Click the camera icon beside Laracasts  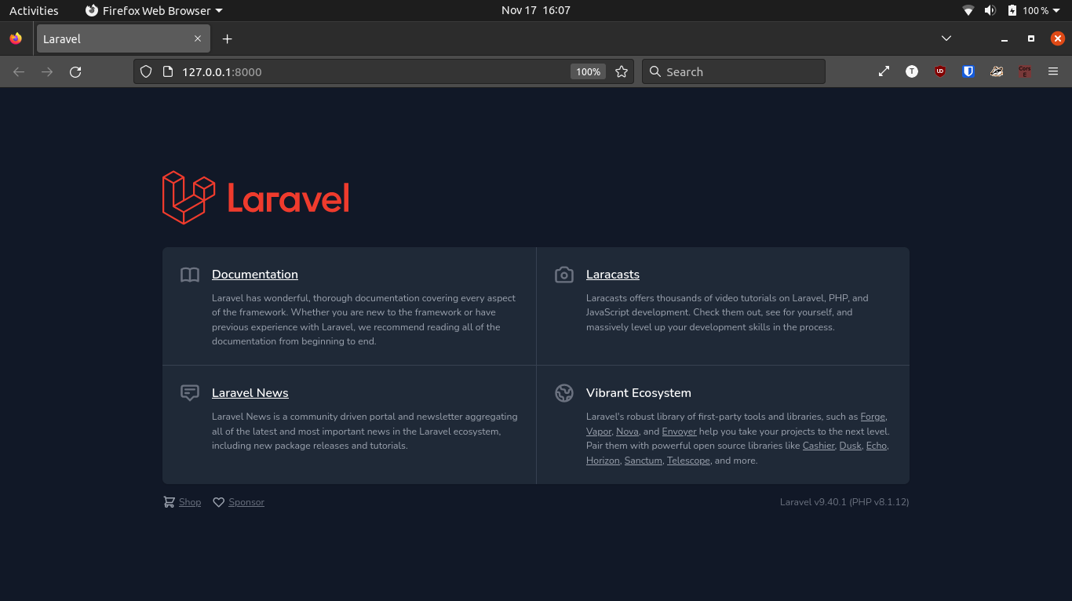[x=564, y=275]
